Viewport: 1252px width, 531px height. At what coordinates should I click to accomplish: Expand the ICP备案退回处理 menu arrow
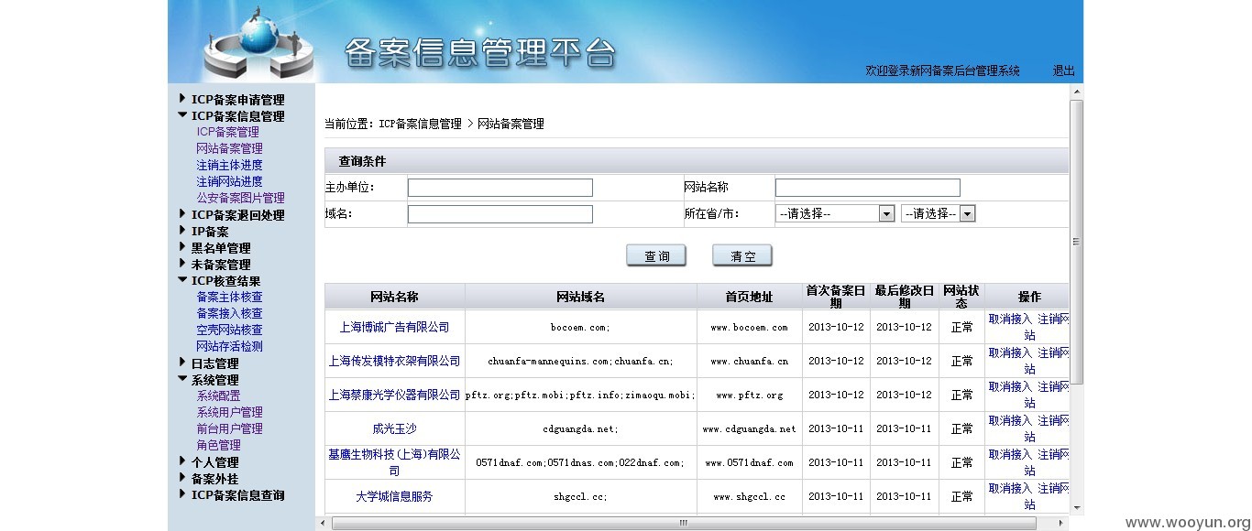pyautogui.click(x=182, y=214)
